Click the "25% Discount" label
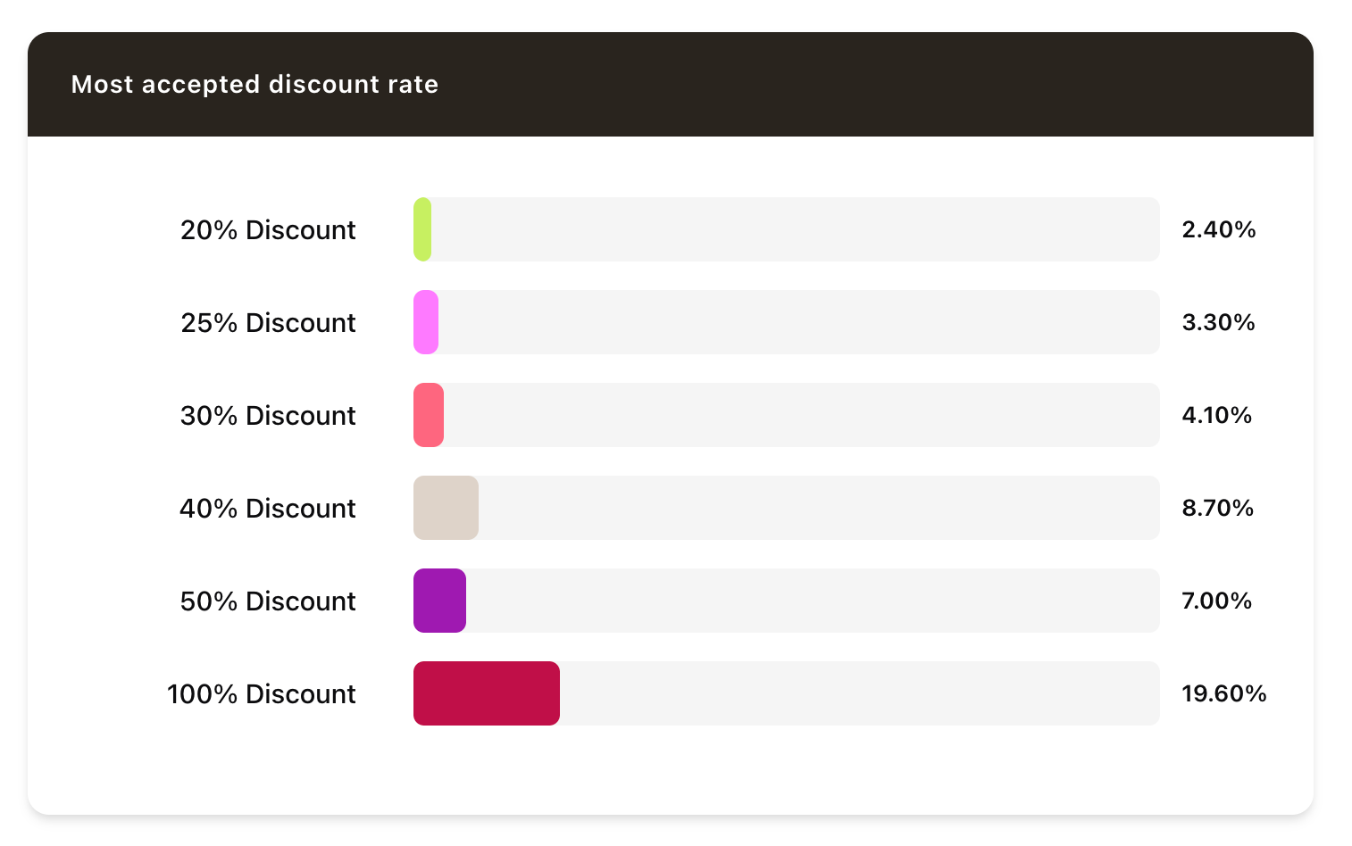This screenshot has height=846, width=1352. coord(268,323)
